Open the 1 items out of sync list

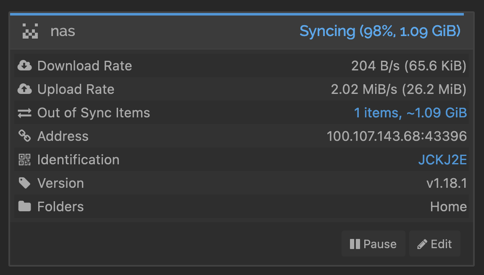(x=410, y=113)
